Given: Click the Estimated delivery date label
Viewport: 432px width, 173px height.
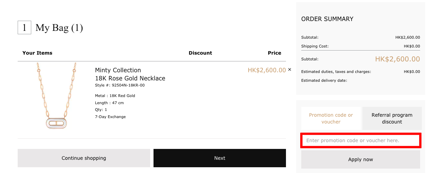Looking at the screenshot, I should click(x=324, y=80).
